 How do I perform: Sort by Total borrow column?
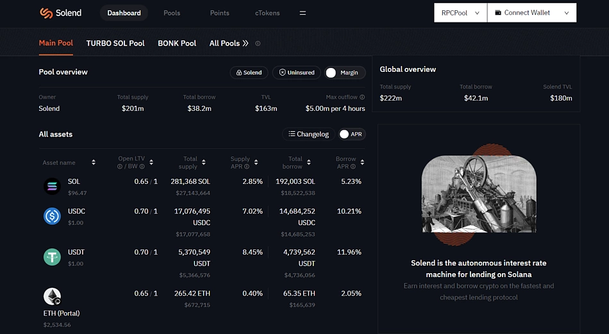point(309,162)
